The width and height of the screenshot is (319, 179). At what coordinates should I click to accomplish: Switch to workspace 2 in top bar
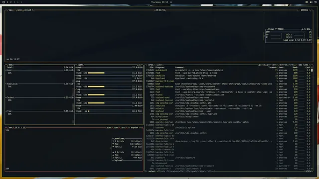(x=11, y=2)
